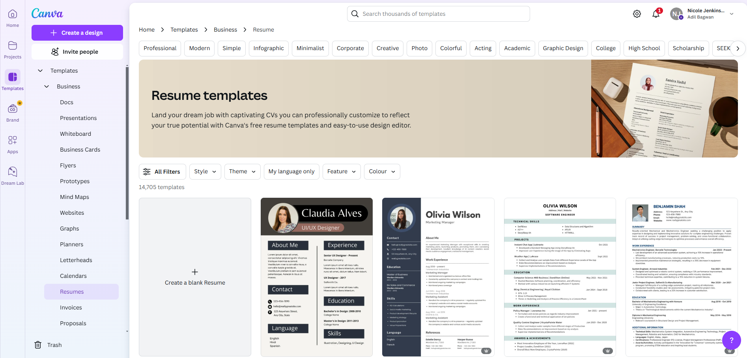Viewport: 747px width, 358px height.
Task: Open the settings gear icon
Action: 637,14
